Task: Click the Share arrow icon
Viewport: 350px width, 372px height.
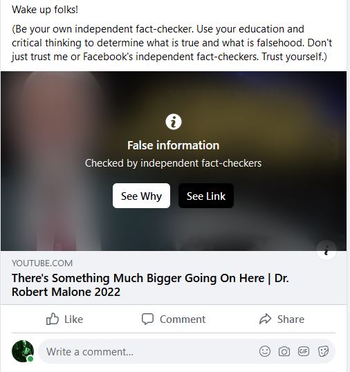Action: click(265, 319)
